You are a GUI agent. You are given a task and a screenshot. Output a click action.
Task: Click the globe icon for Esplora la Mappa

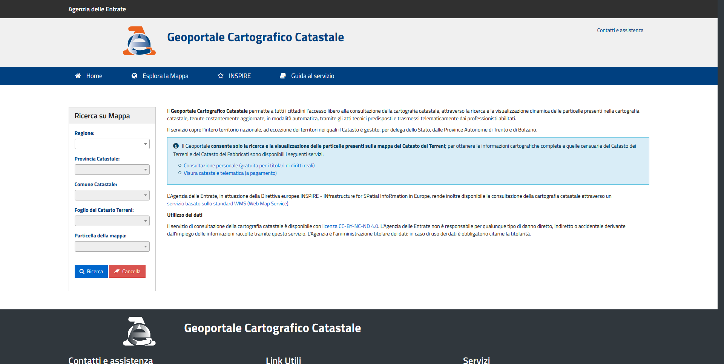[x=134, y=76]
